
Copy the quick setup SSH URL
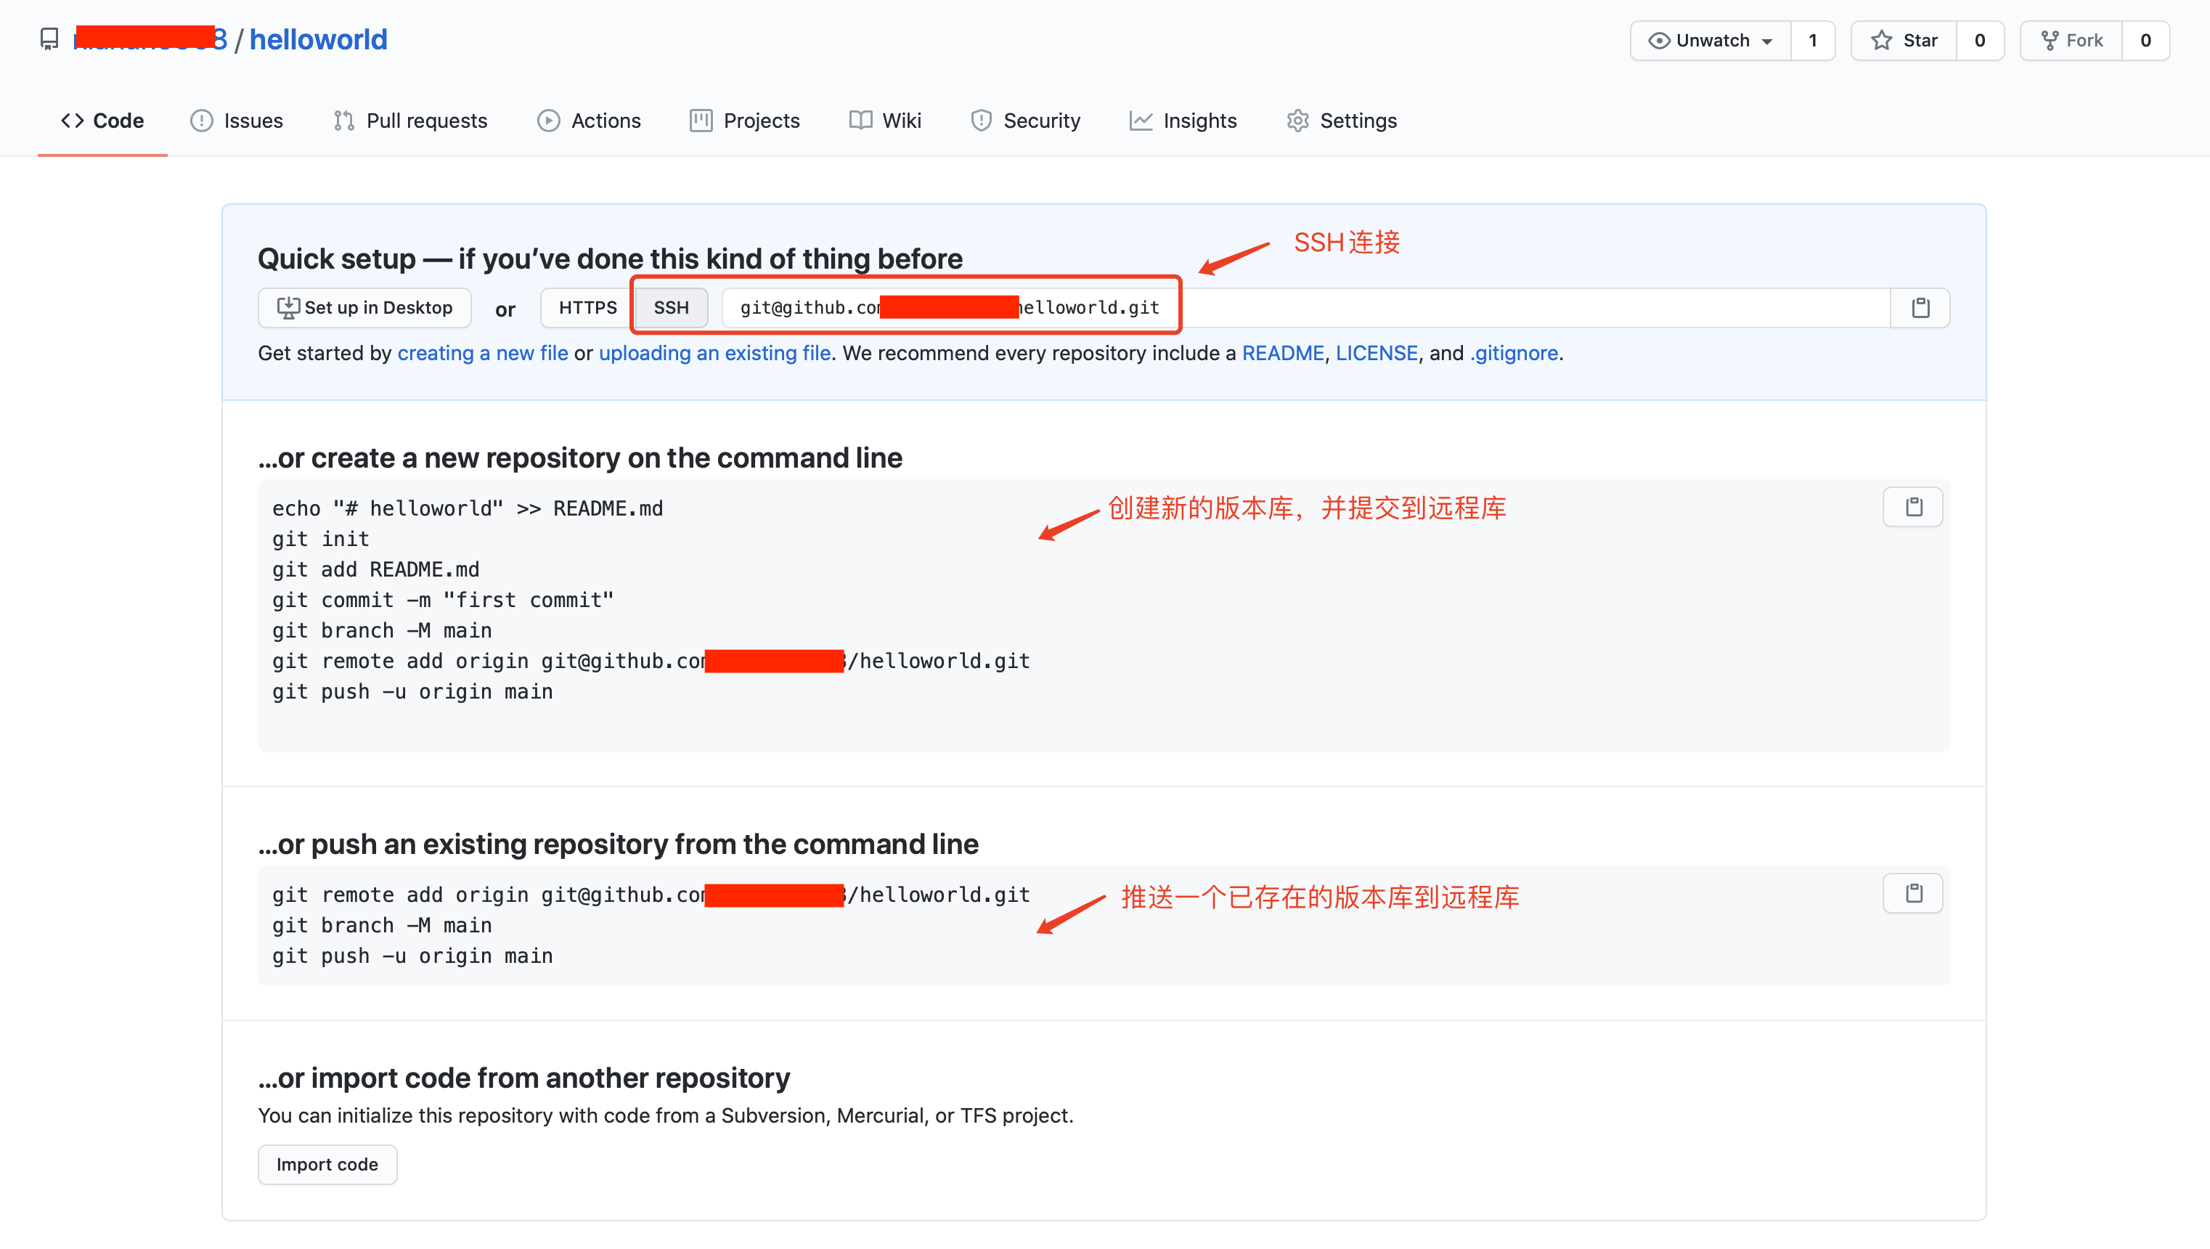click(x=1920, y=308)
